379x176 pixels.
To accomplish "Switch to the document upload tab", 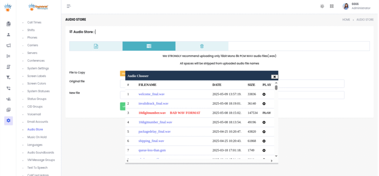I will (96, 46).
